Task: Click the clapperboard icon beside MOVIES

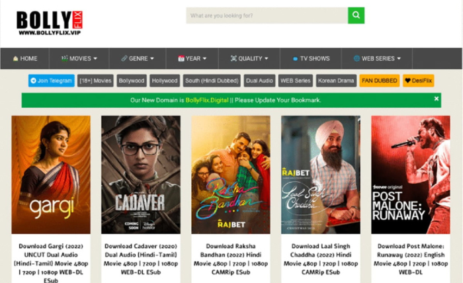Action: (x=64, y=58)
